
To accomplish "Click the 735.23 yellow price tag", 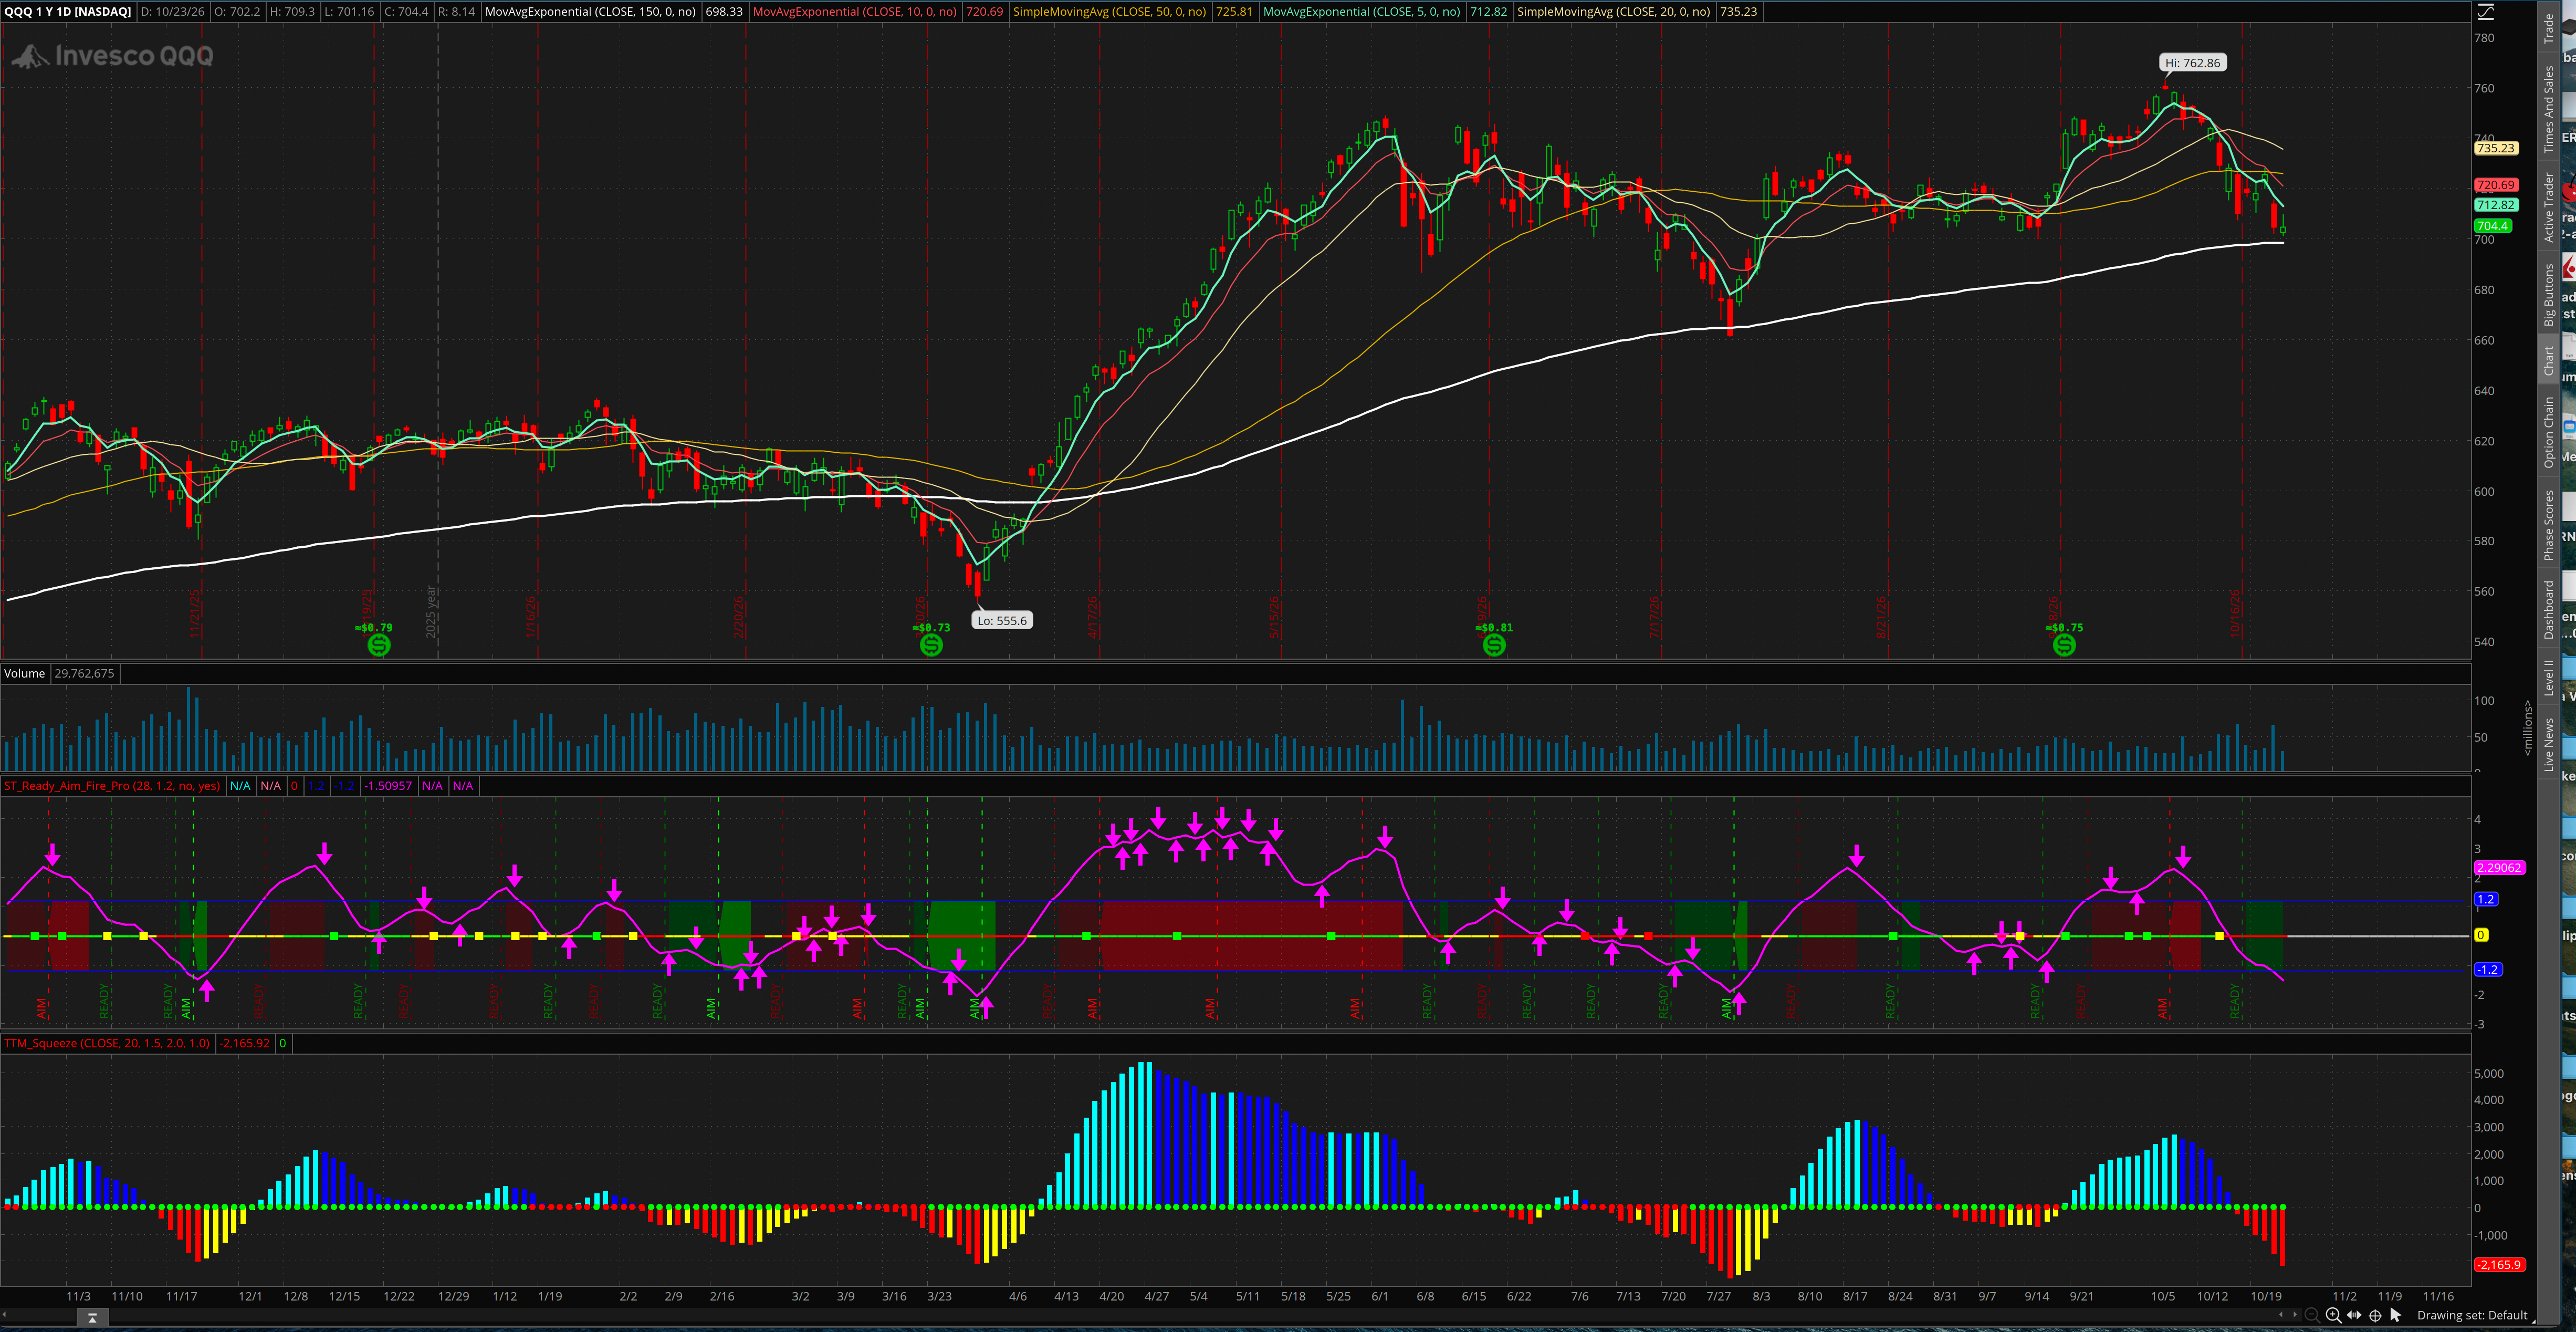I will click(x=2496, y=148).
